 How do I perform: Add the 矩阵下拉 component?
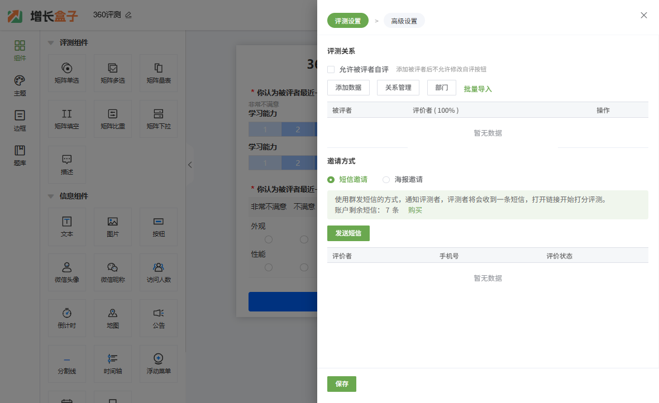[x=159, y=119]
